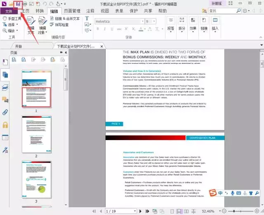Select the page 2 thumbnail
The width and height of the screenshot is (264, 215).
click(x=37, y=134)
